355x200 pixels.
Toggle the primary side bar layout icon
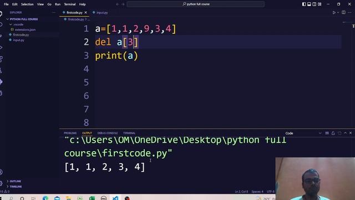click(x=304, y=4)
